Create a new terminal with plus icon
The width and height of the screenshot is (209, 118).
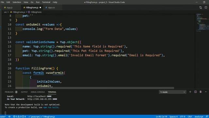pos(190,92)
